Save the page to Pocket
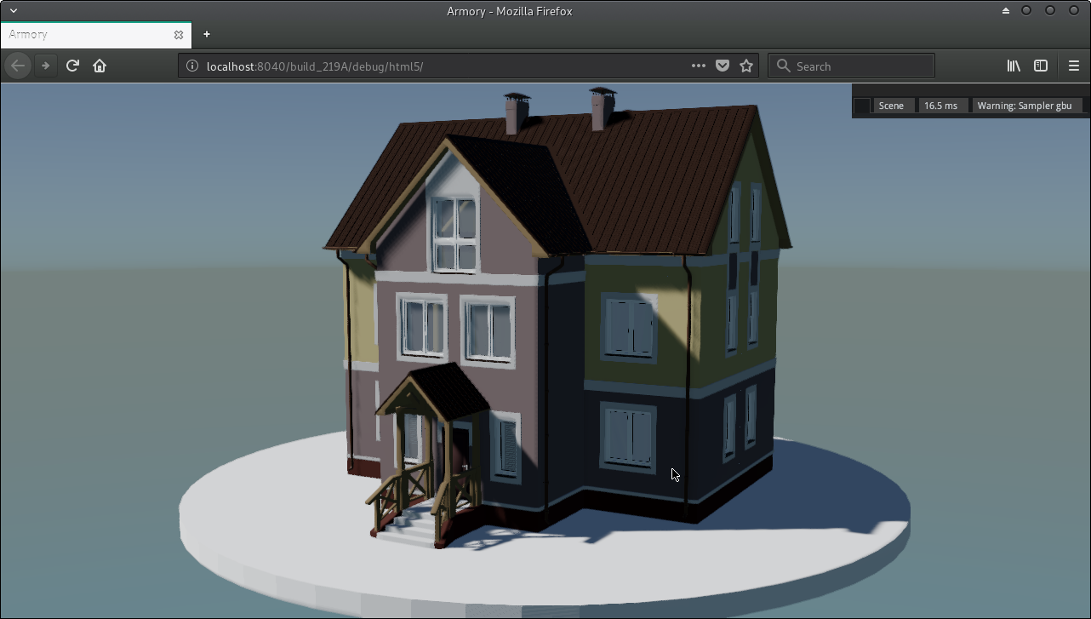The image size is (1091, 619). click(722, 66)
